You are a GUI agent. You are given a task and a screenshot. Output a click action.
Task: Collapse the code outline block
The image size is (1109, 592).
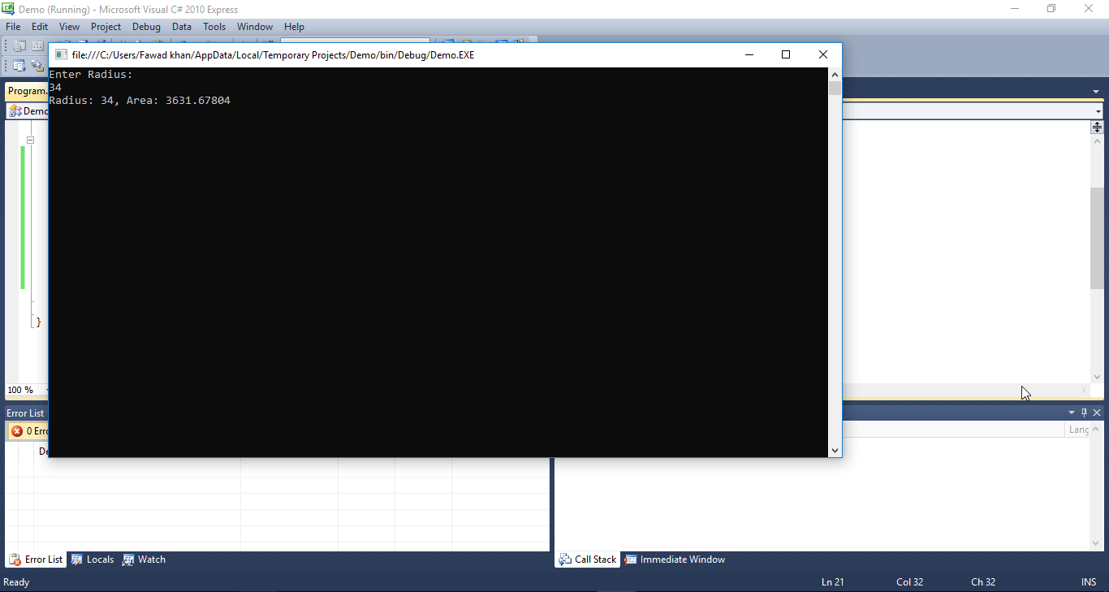tap(31, 140)
